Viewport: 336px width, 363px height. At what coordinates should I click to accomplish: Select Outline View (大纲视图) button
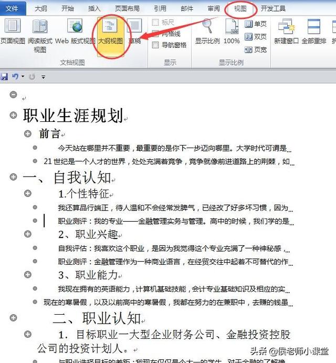[110, 37]
